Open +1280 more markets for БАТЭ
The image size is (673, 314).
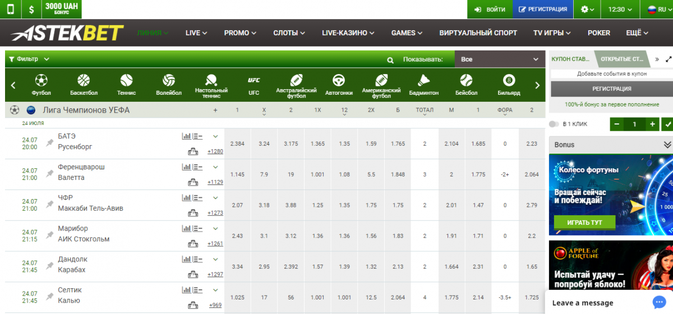pyautogui.click(x=215, y=151)
